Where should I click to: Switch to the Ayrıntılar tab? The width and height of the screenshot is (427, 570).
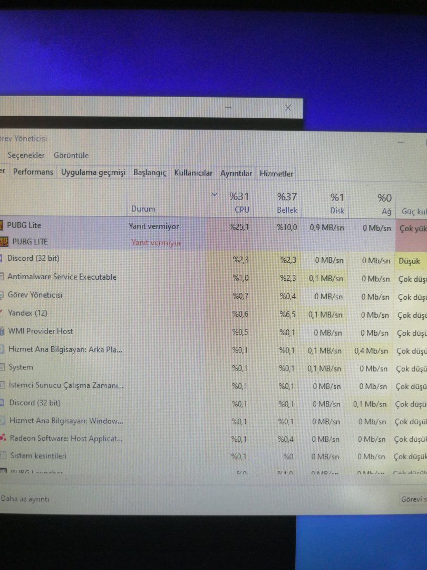(x=236, y=174)
